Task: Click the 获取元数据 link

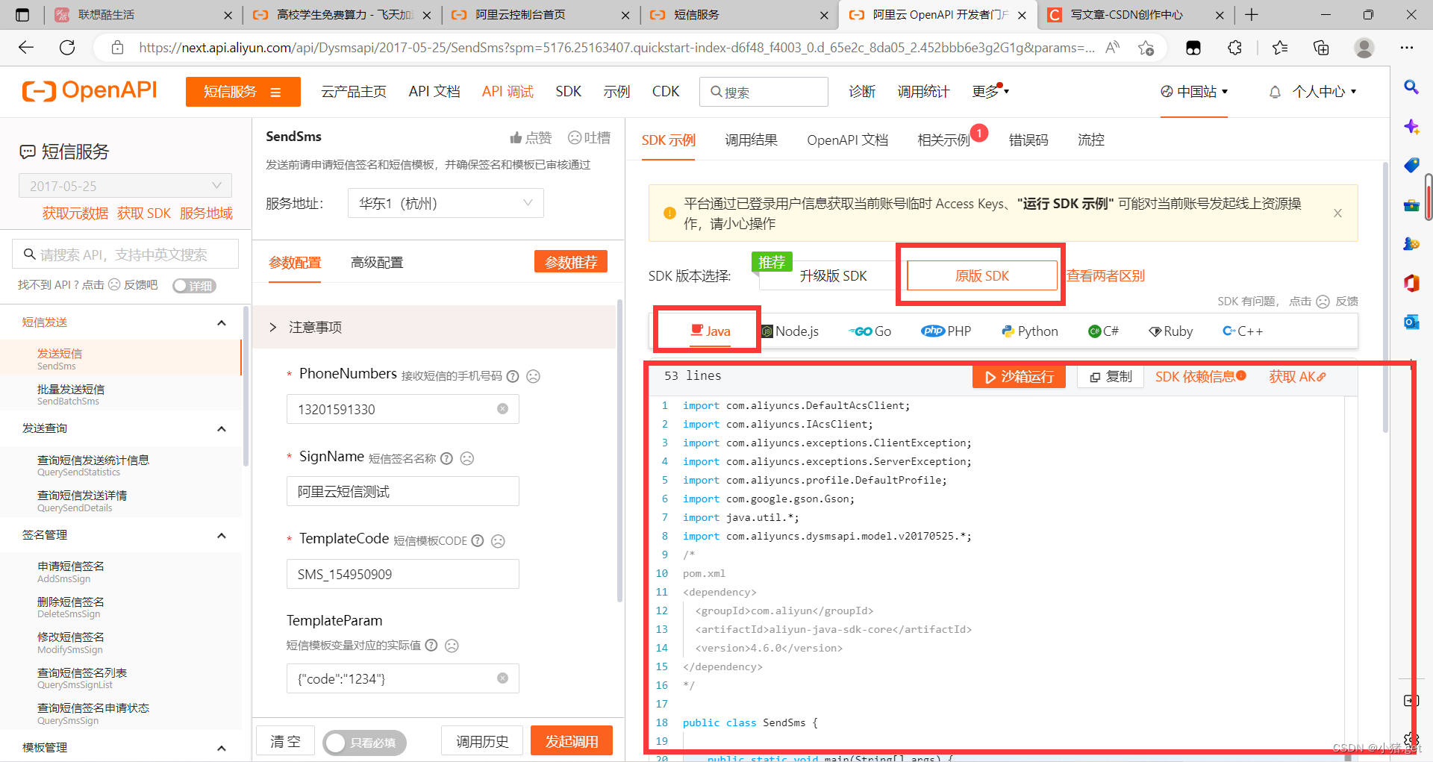Action: point(75,213)
